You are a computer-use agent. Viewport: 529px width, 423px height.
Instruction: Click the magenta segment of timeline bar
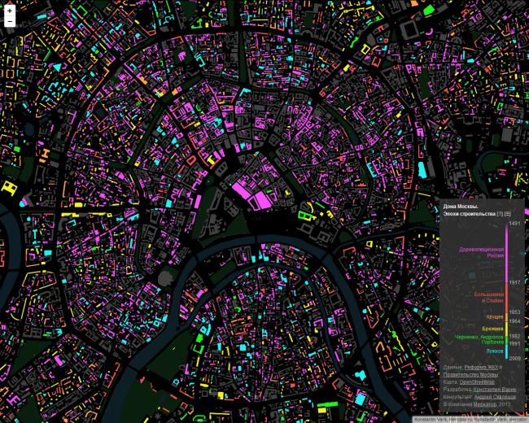pos(507,252)
